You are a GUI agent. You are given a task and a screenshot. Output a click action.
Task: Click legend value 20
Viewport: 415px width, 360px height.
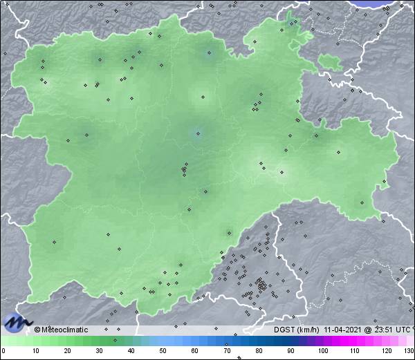pos(68,351)
